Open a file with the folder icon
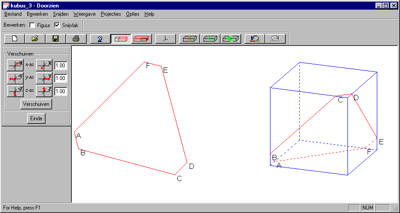The height and width of the screenshot is (213, 400). click(35, 39)
